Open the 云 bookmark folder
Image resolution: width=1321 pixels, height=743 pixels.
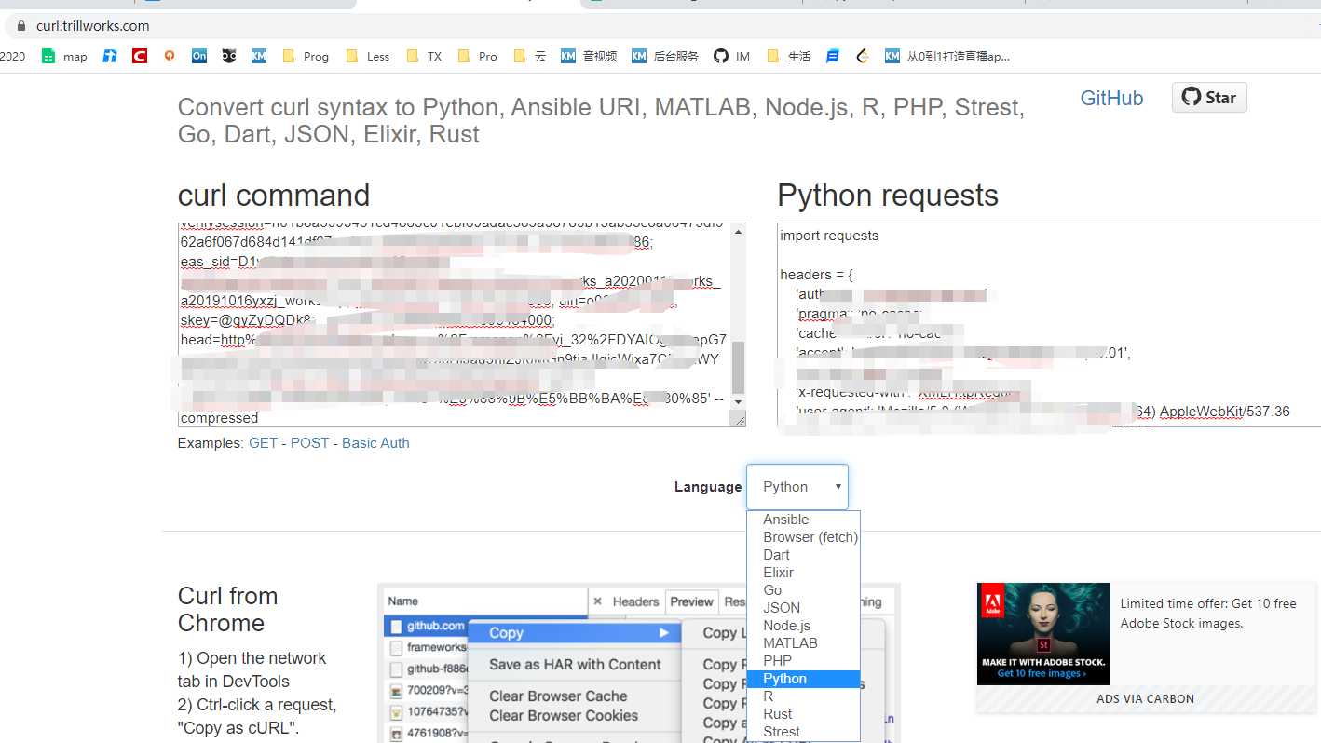pyautogui.click(x=530, y=56)
